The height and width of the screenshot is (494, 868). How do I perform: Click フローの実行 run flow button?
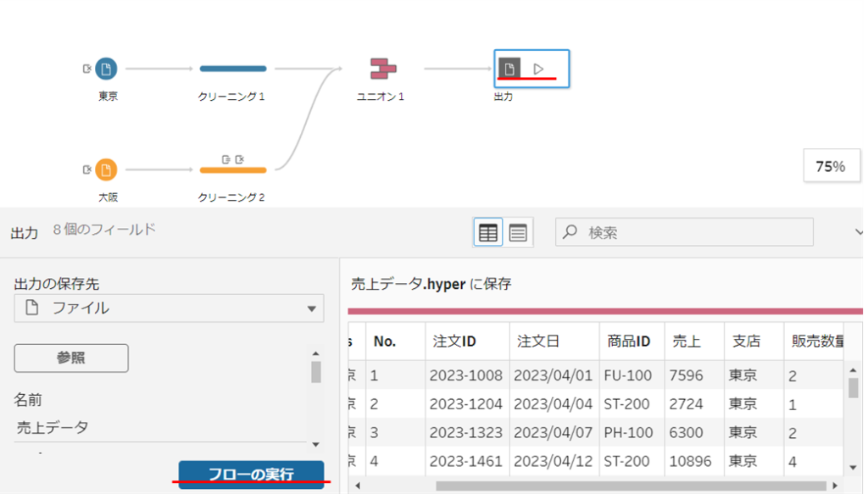251,474
